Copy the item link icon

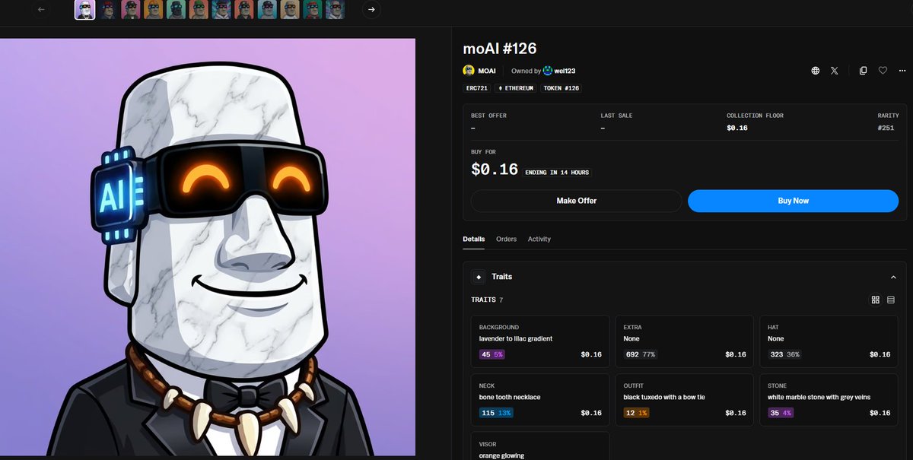click(863, 71)
